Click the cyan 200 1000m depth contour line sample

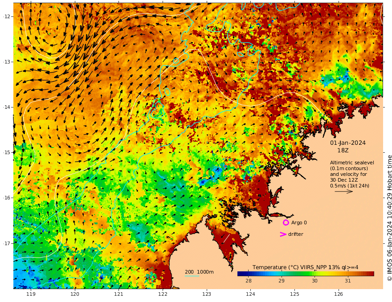tap(192, 276)
